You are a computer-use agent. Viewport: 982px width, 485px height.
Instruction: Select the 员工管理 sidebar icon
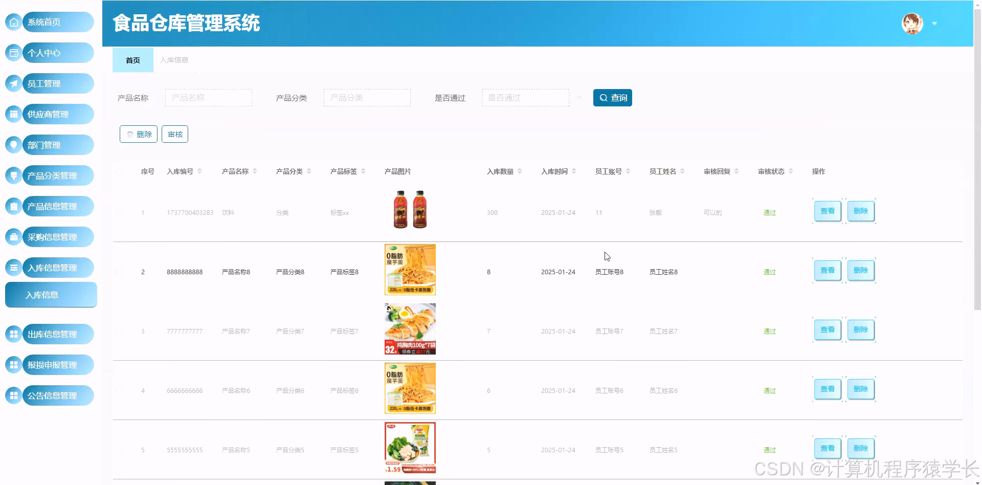(13, 83)
